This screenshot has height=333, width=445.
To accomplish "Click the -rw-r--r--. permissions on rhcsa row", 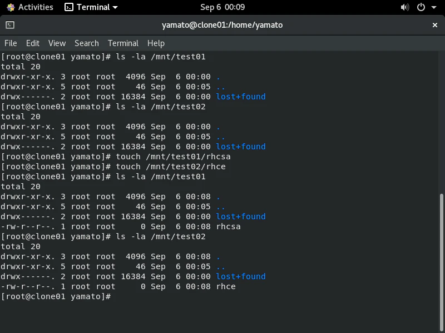I will [x=28, y=226].
